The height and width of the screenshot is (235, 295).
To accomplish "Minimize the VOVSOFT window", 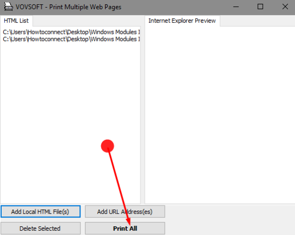I will pyautogui.click(x=236, y=7).
